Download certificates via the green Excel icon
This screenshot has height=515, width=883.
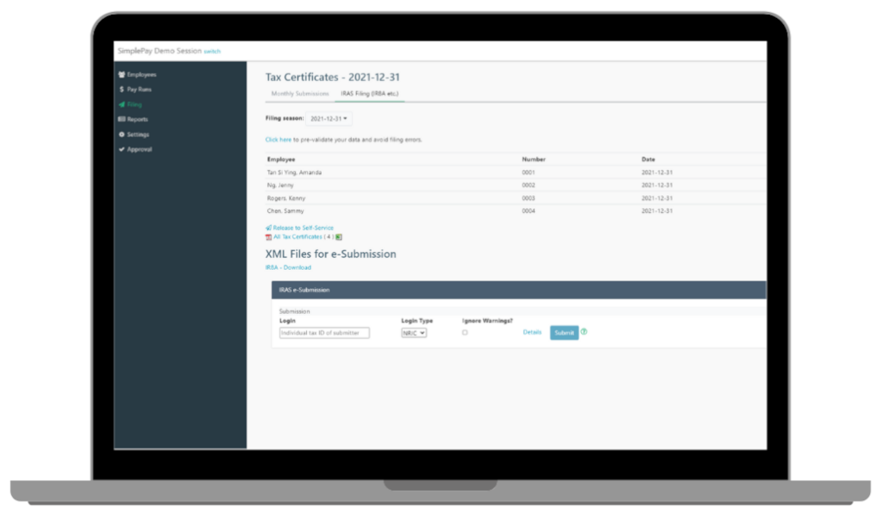click(339, 236)
